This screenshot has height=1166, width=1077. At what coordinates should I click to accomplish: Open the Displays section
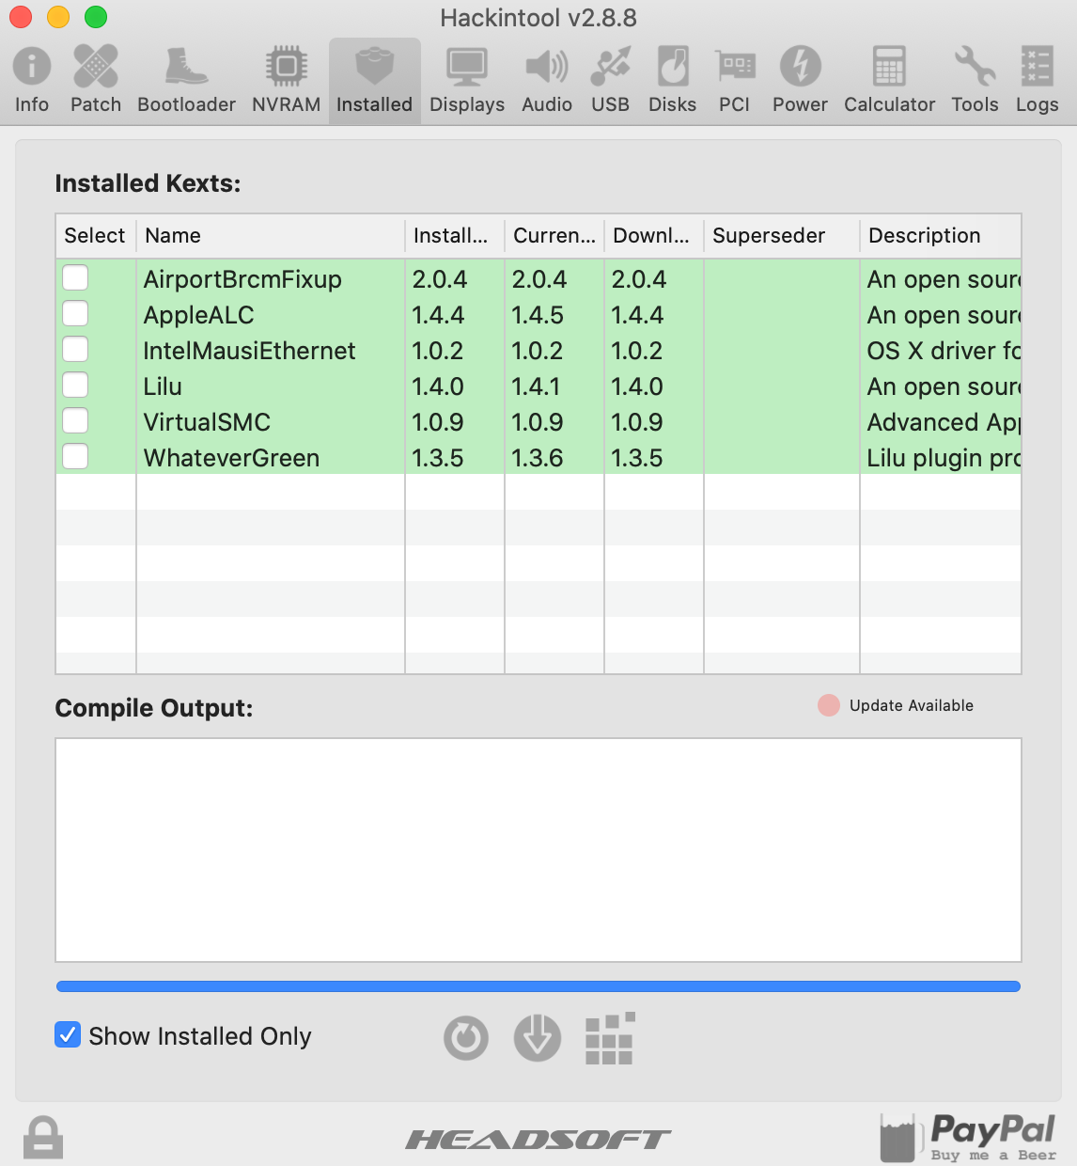[467, 80]
